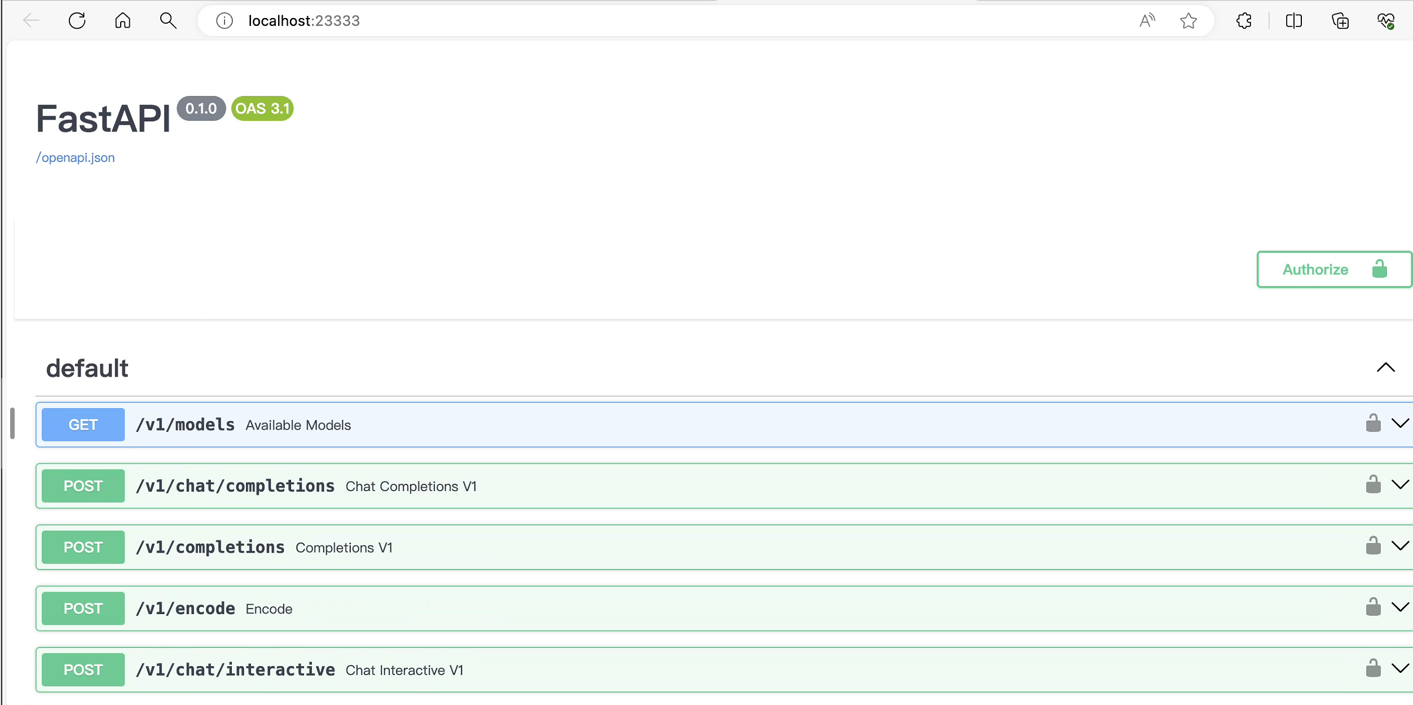Expand the /v1/chat/interactive chevron

point(1400,669)
